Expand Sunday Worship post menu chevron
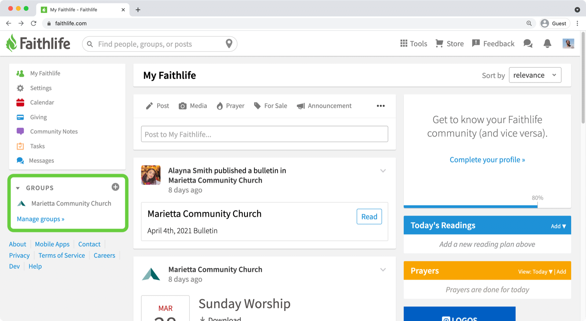 point(383,270)
